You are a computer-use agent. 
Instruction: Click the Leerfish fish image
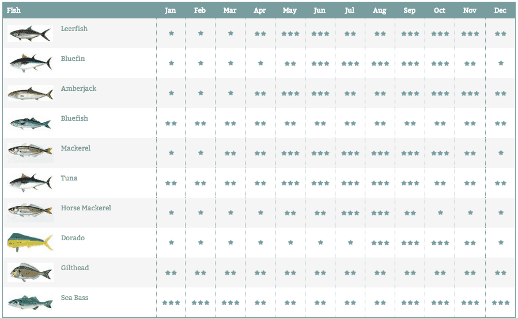(x=31, y=33)
